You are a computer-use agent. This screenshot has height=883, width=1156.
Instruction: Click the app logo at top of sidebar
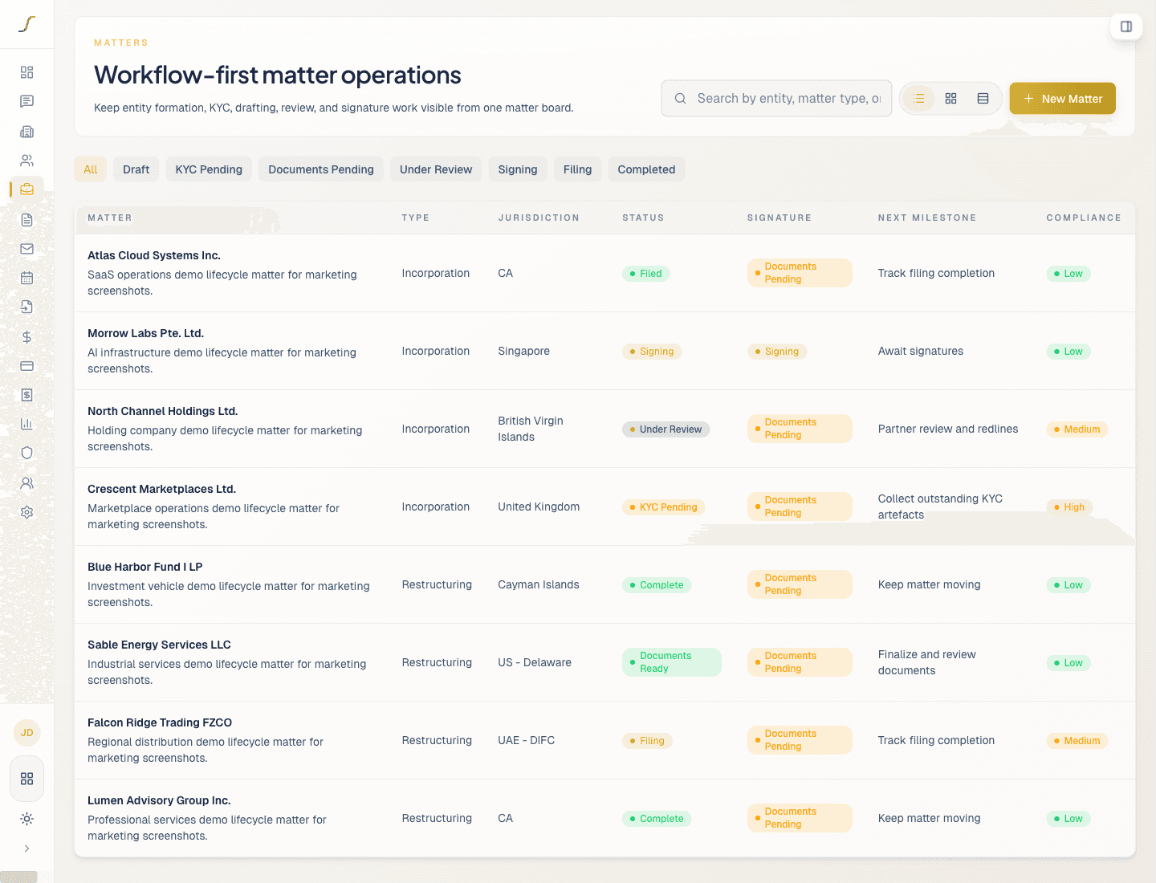[x=26, y=24]
